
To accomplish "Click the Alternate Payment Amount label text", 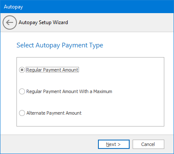I will click(54, 113).
